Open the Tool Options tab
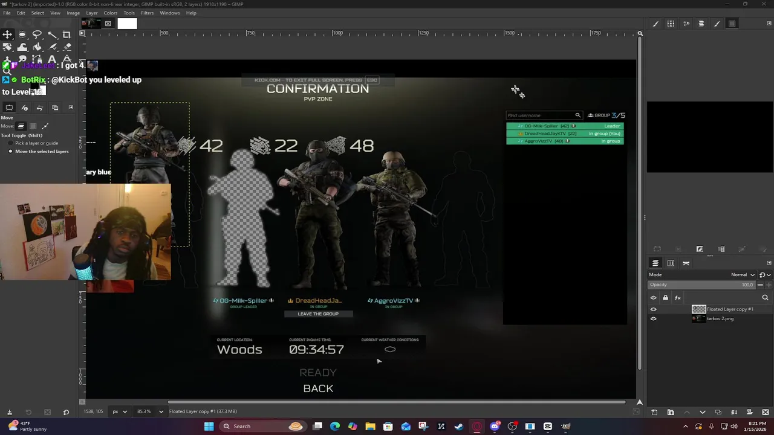774x435 pixels. click(x=9, y=108)
